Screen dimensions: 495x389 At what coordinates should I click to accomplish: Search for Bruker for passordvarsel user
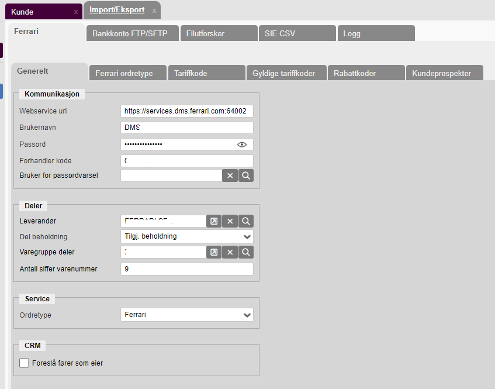(246, 175)
